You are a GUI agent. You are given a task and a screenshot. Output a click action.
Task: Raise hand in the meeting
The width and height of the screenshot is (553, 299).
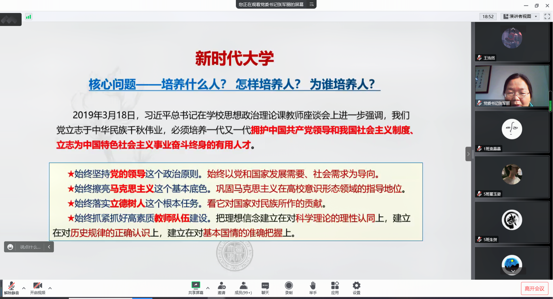313,285
